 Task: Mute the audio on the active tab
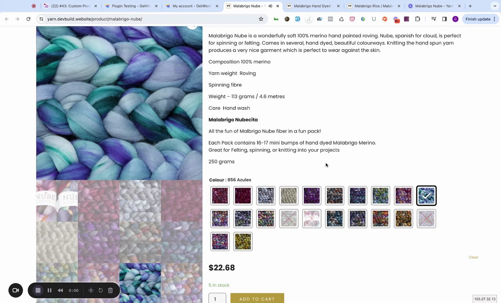point(270,6)
